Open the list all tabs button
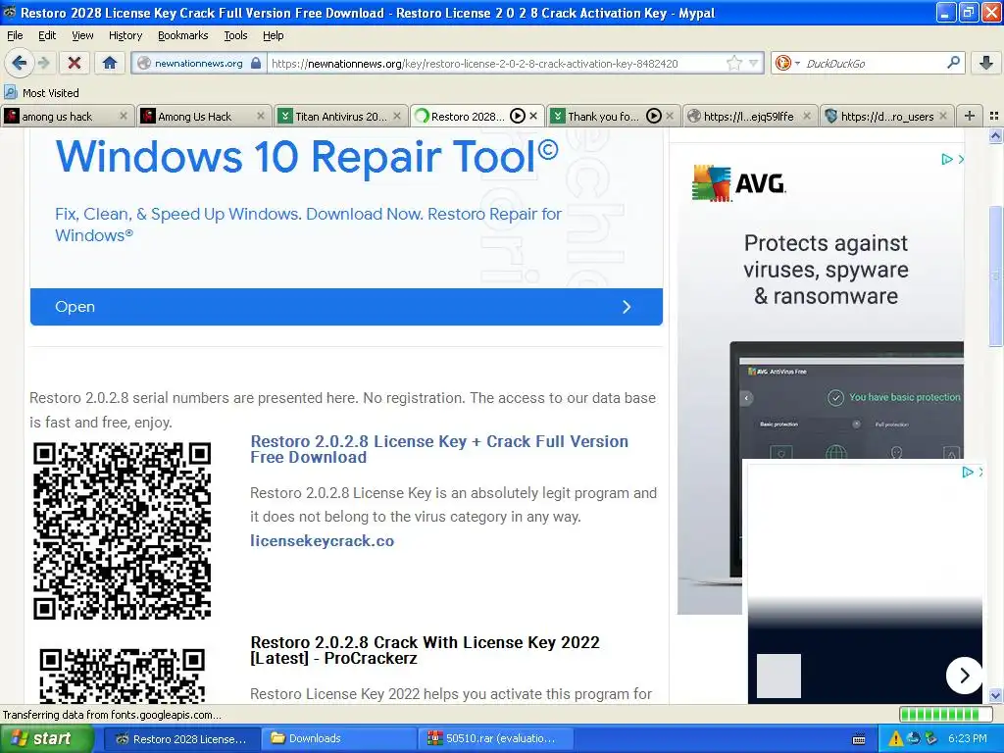Screen dimensions: 1004x753 994,116
